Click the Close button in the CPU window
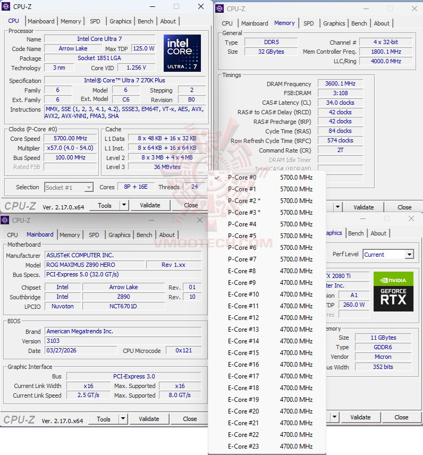423x455 pixels. (191, 205)
